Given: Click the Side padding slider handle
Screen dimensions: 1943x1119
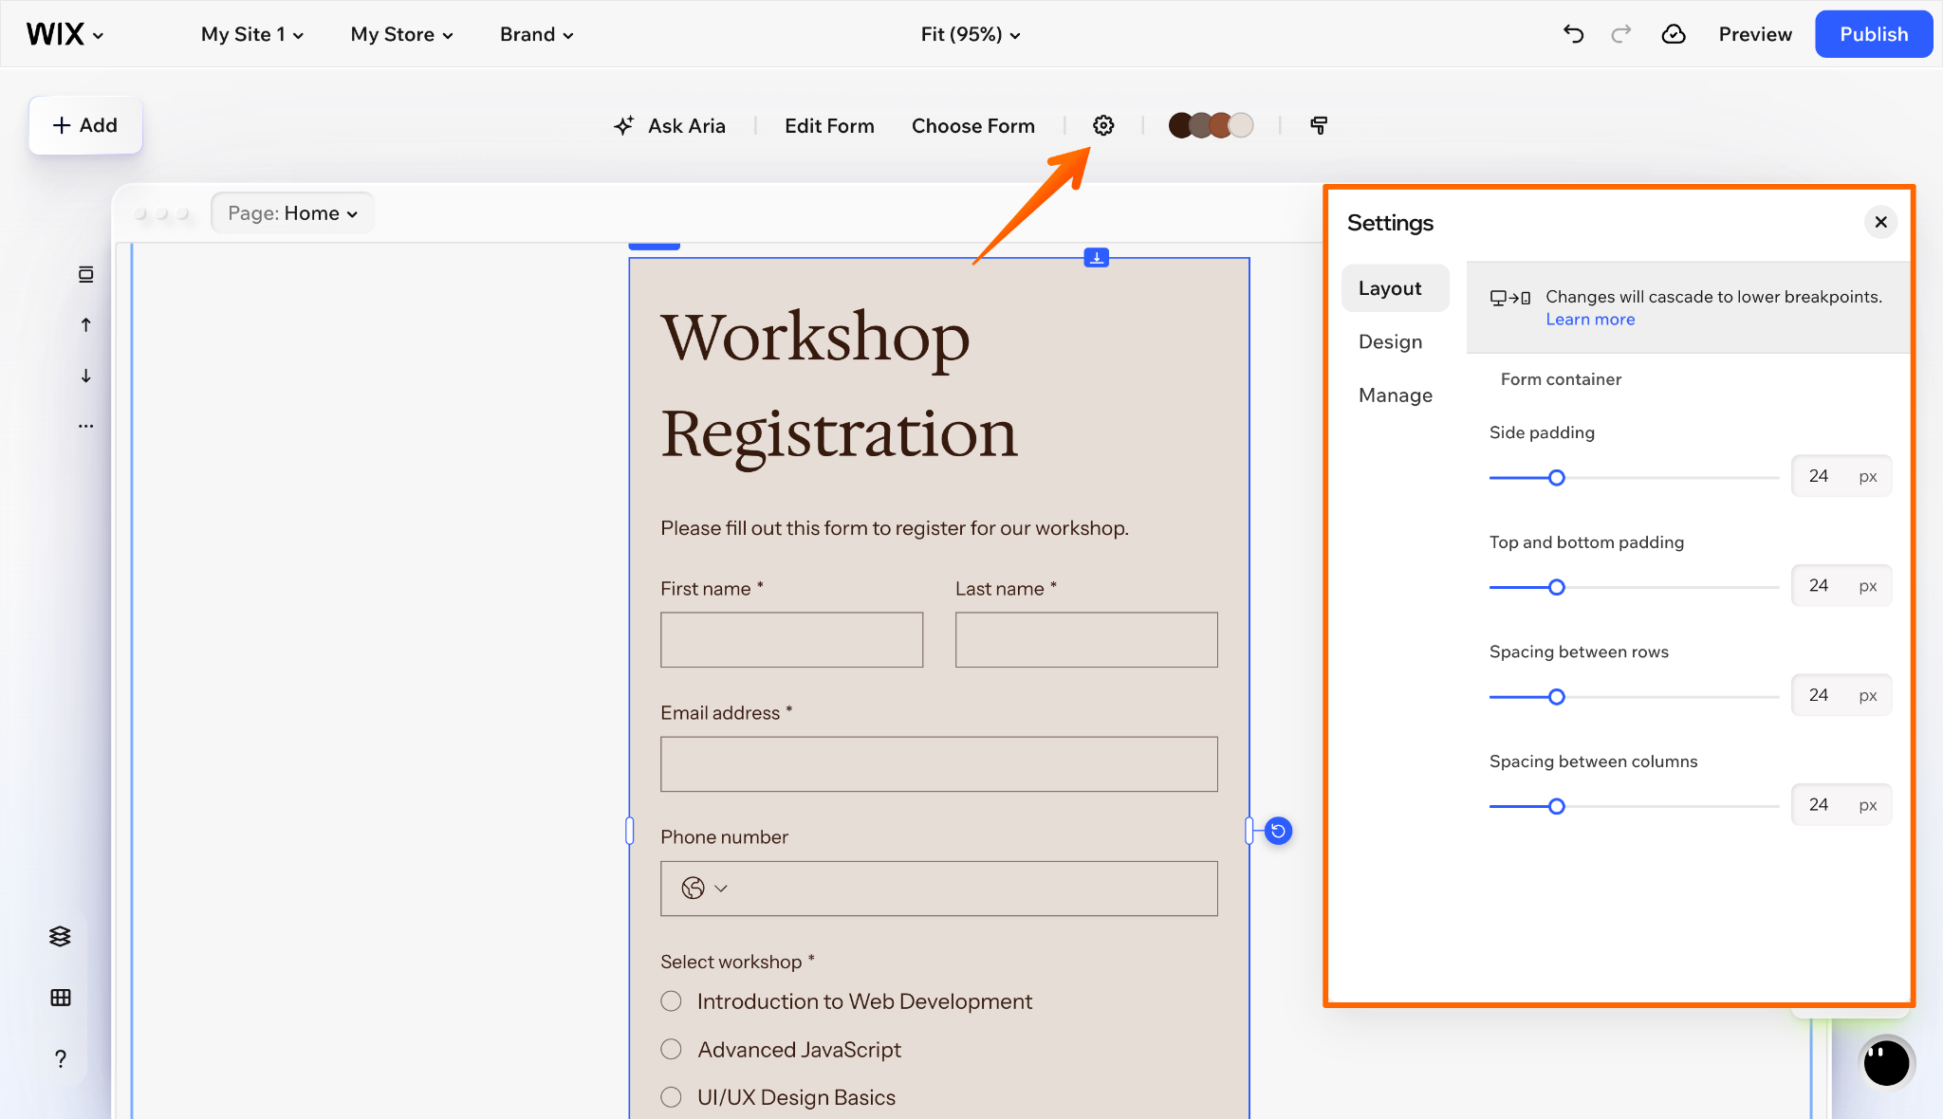Looking at the screenshot, I should (x=1557, y=478).
